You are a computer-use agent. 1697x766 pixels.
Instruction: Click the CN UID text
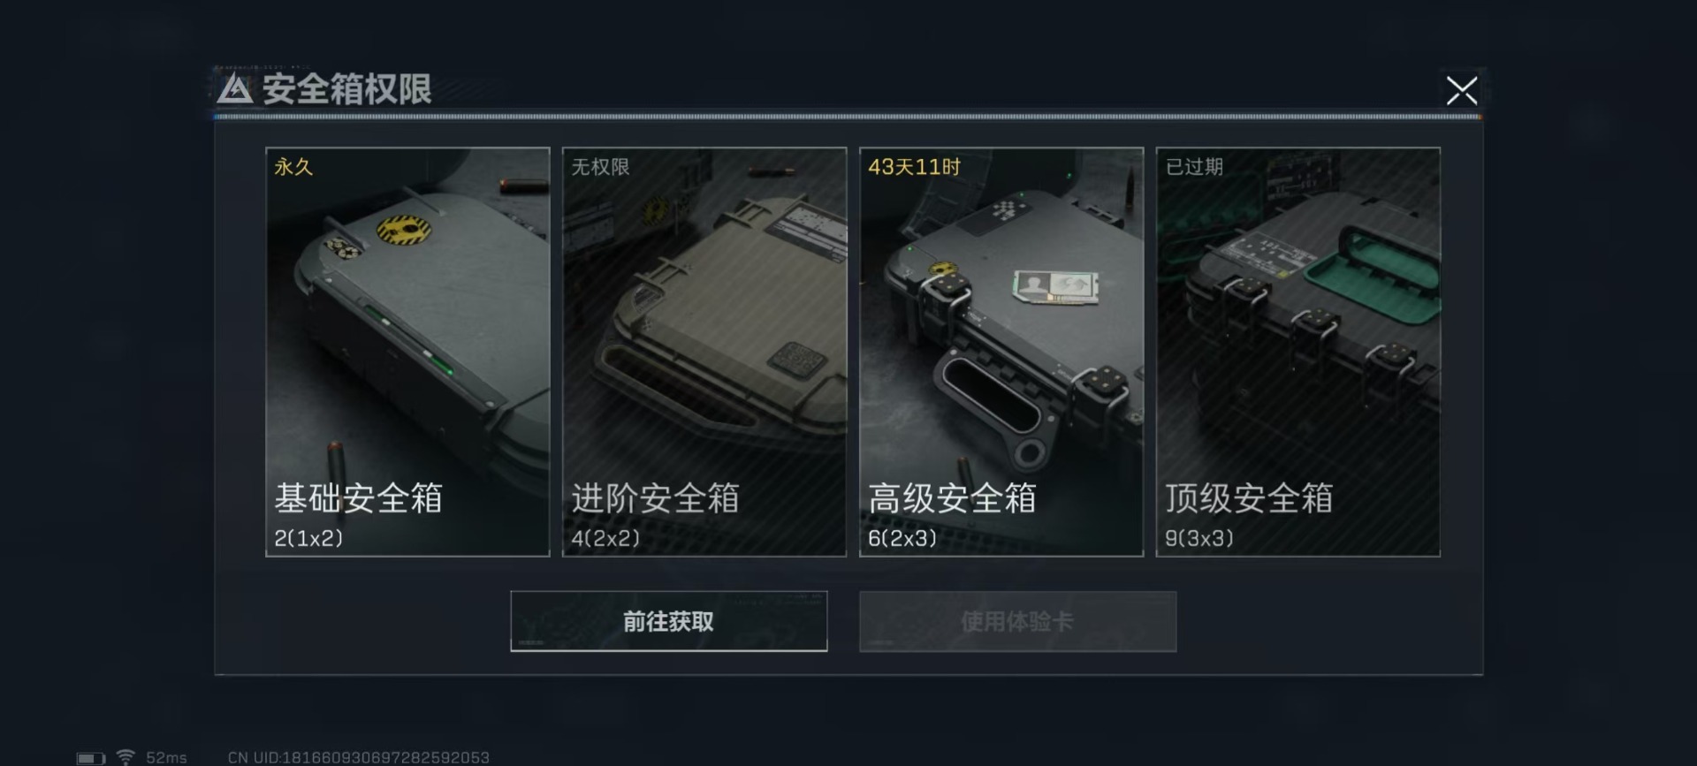pos(358,758)
